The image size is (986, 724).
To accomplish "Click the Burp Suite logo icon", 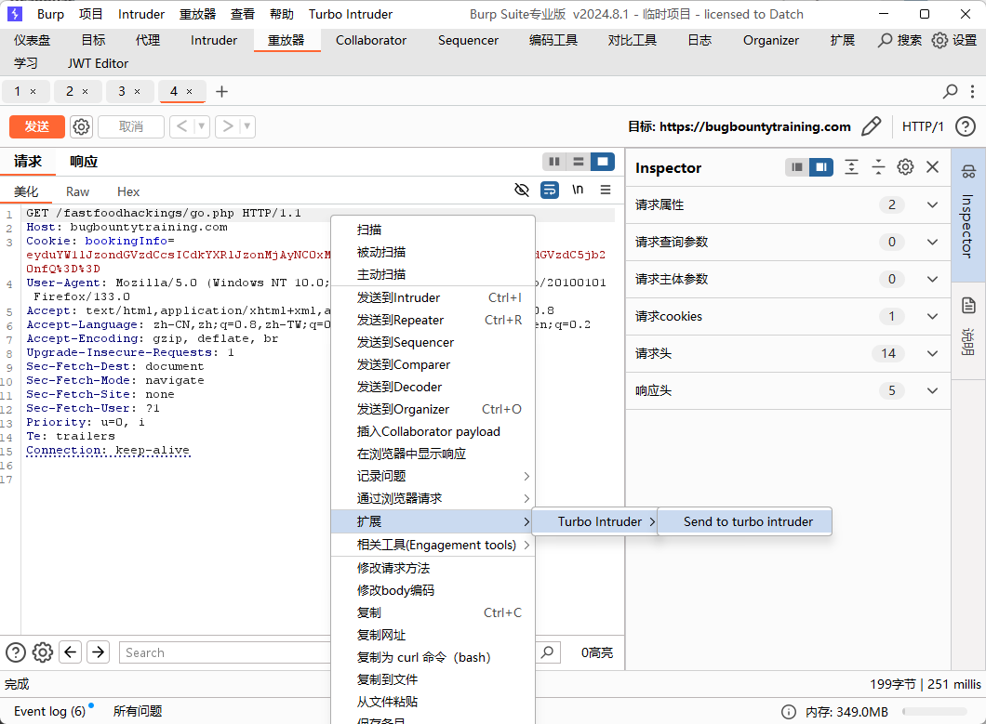I will pyautogui.click(x=14, y=14).
